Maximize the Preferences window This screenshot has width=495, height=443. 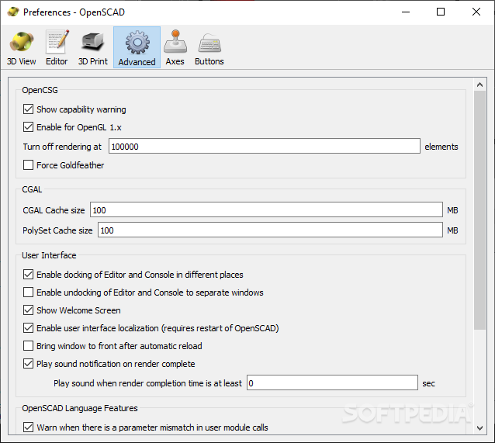point(441,12)
